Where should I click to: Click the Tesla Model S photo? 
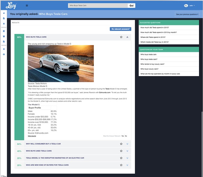click(x=61, y=64)
